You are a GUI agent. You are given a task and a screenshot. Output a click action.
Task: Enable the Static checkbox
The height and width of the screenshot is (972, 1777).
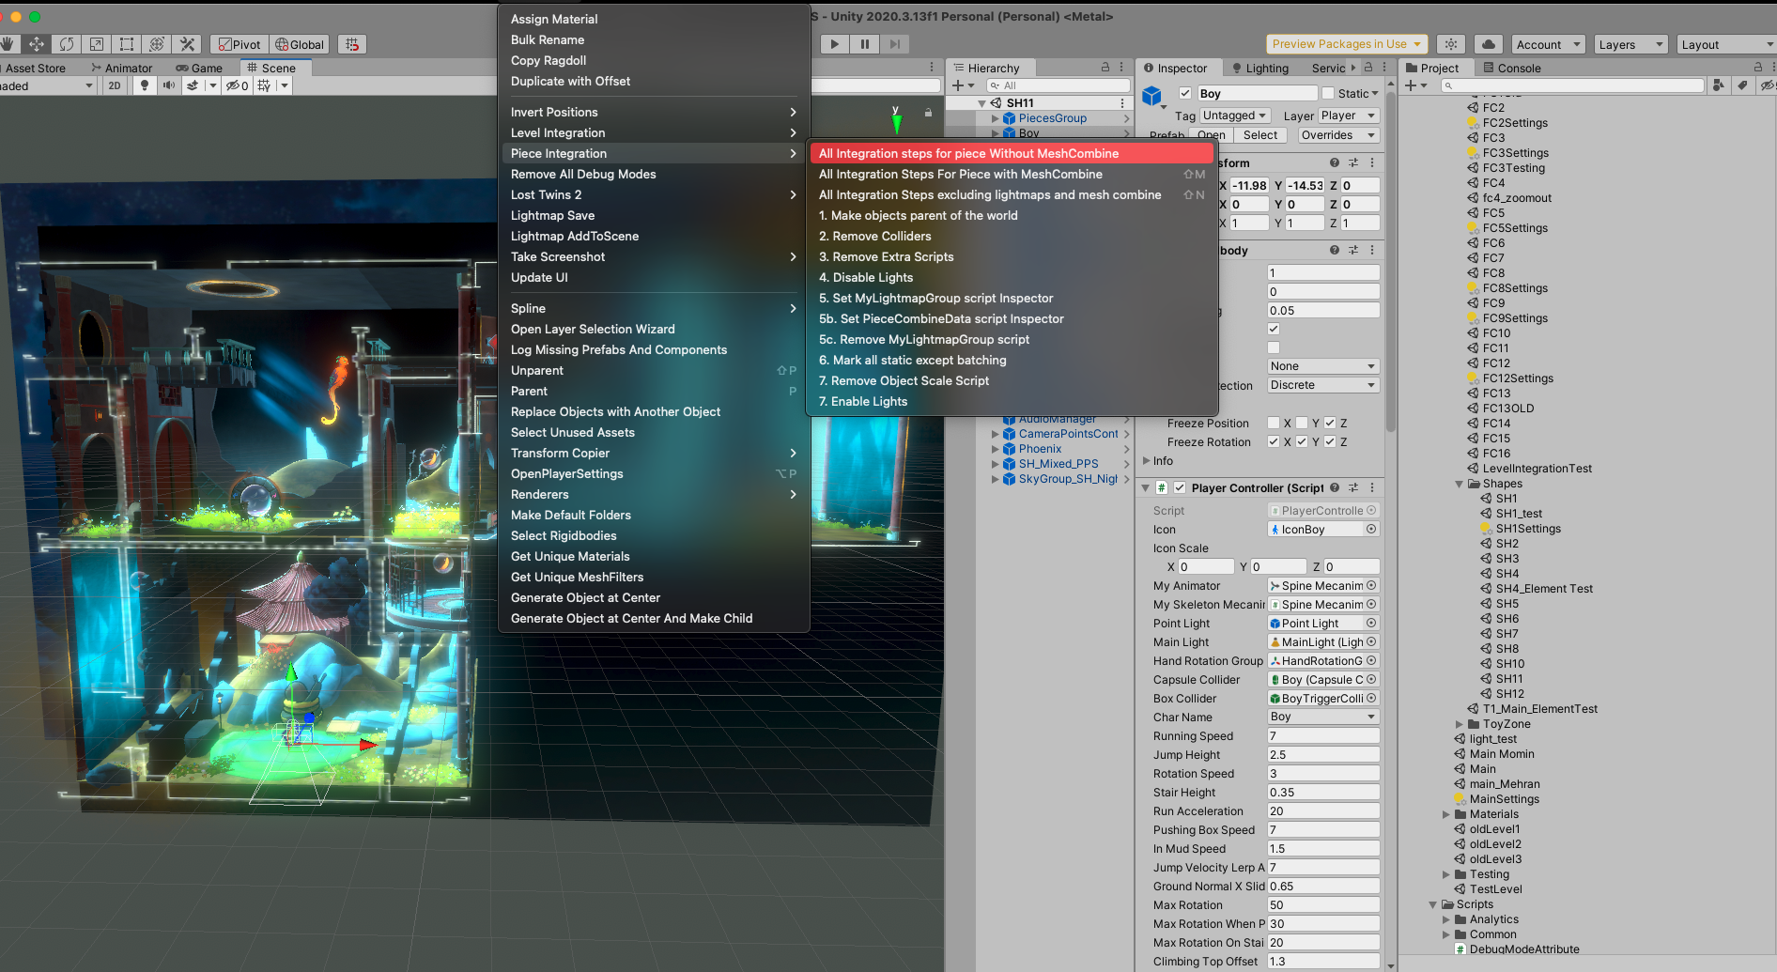[1328, 93]
